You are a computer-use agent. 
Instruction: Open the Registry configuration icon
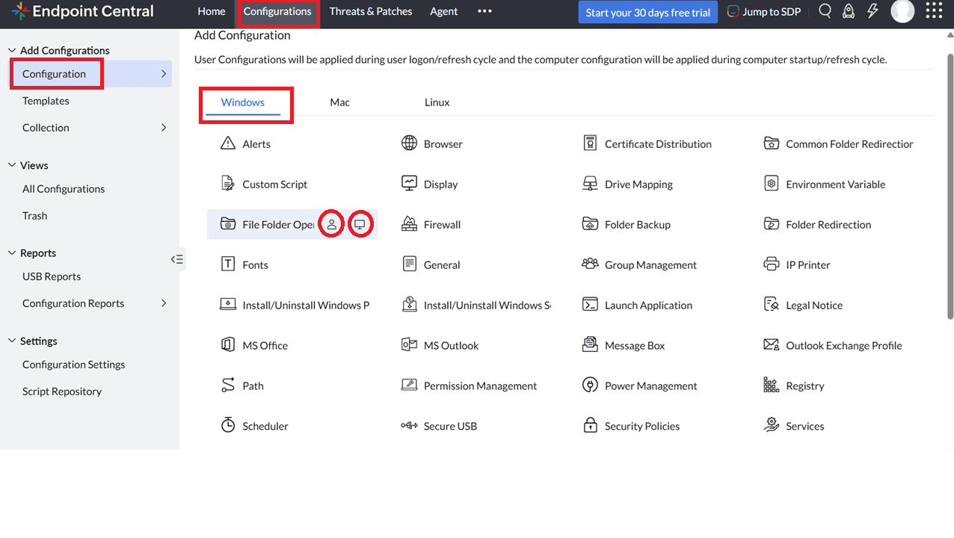772,385
